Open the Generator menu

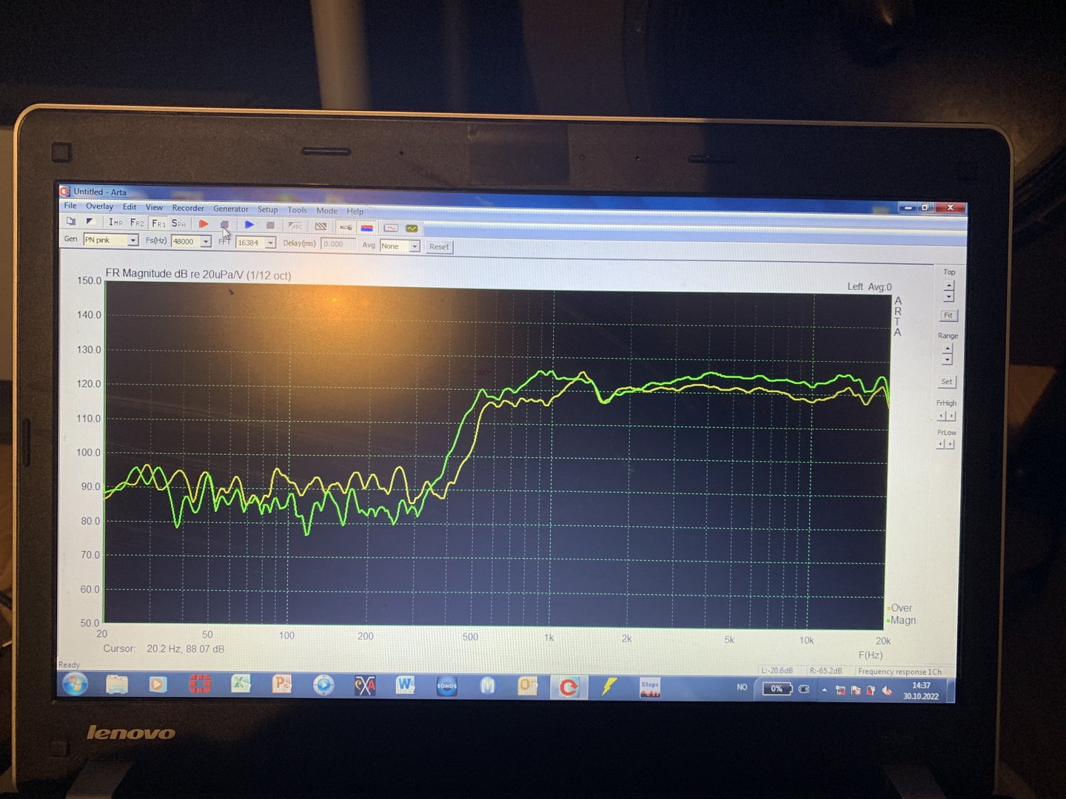[x=231, y=209]
